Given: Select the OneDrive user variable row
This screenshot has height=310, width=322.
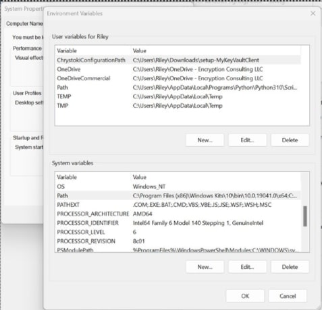Looking at the screenshot, I should (x=178, y=69).
